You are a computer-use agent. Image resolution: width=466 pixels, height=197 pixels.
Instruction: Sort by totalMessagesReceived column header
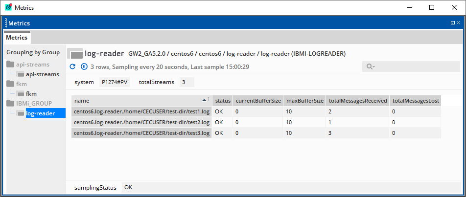pos(358,101)
